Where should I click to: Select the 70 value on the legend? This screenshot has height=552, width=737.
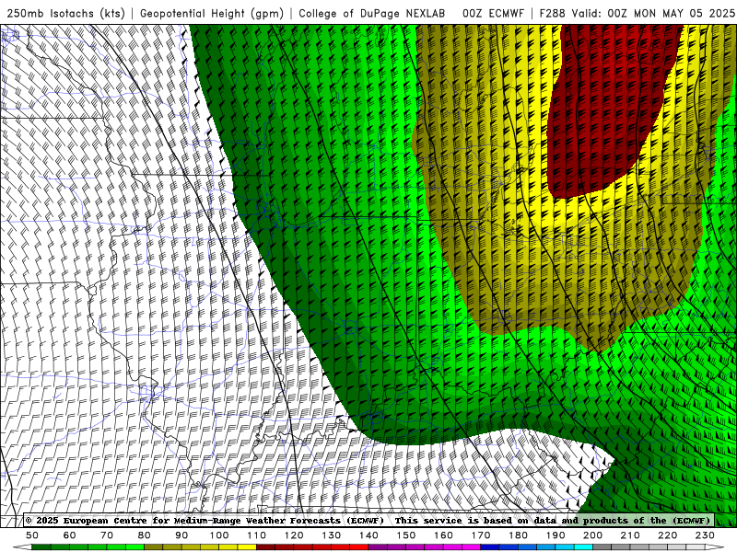coord(107,535)
